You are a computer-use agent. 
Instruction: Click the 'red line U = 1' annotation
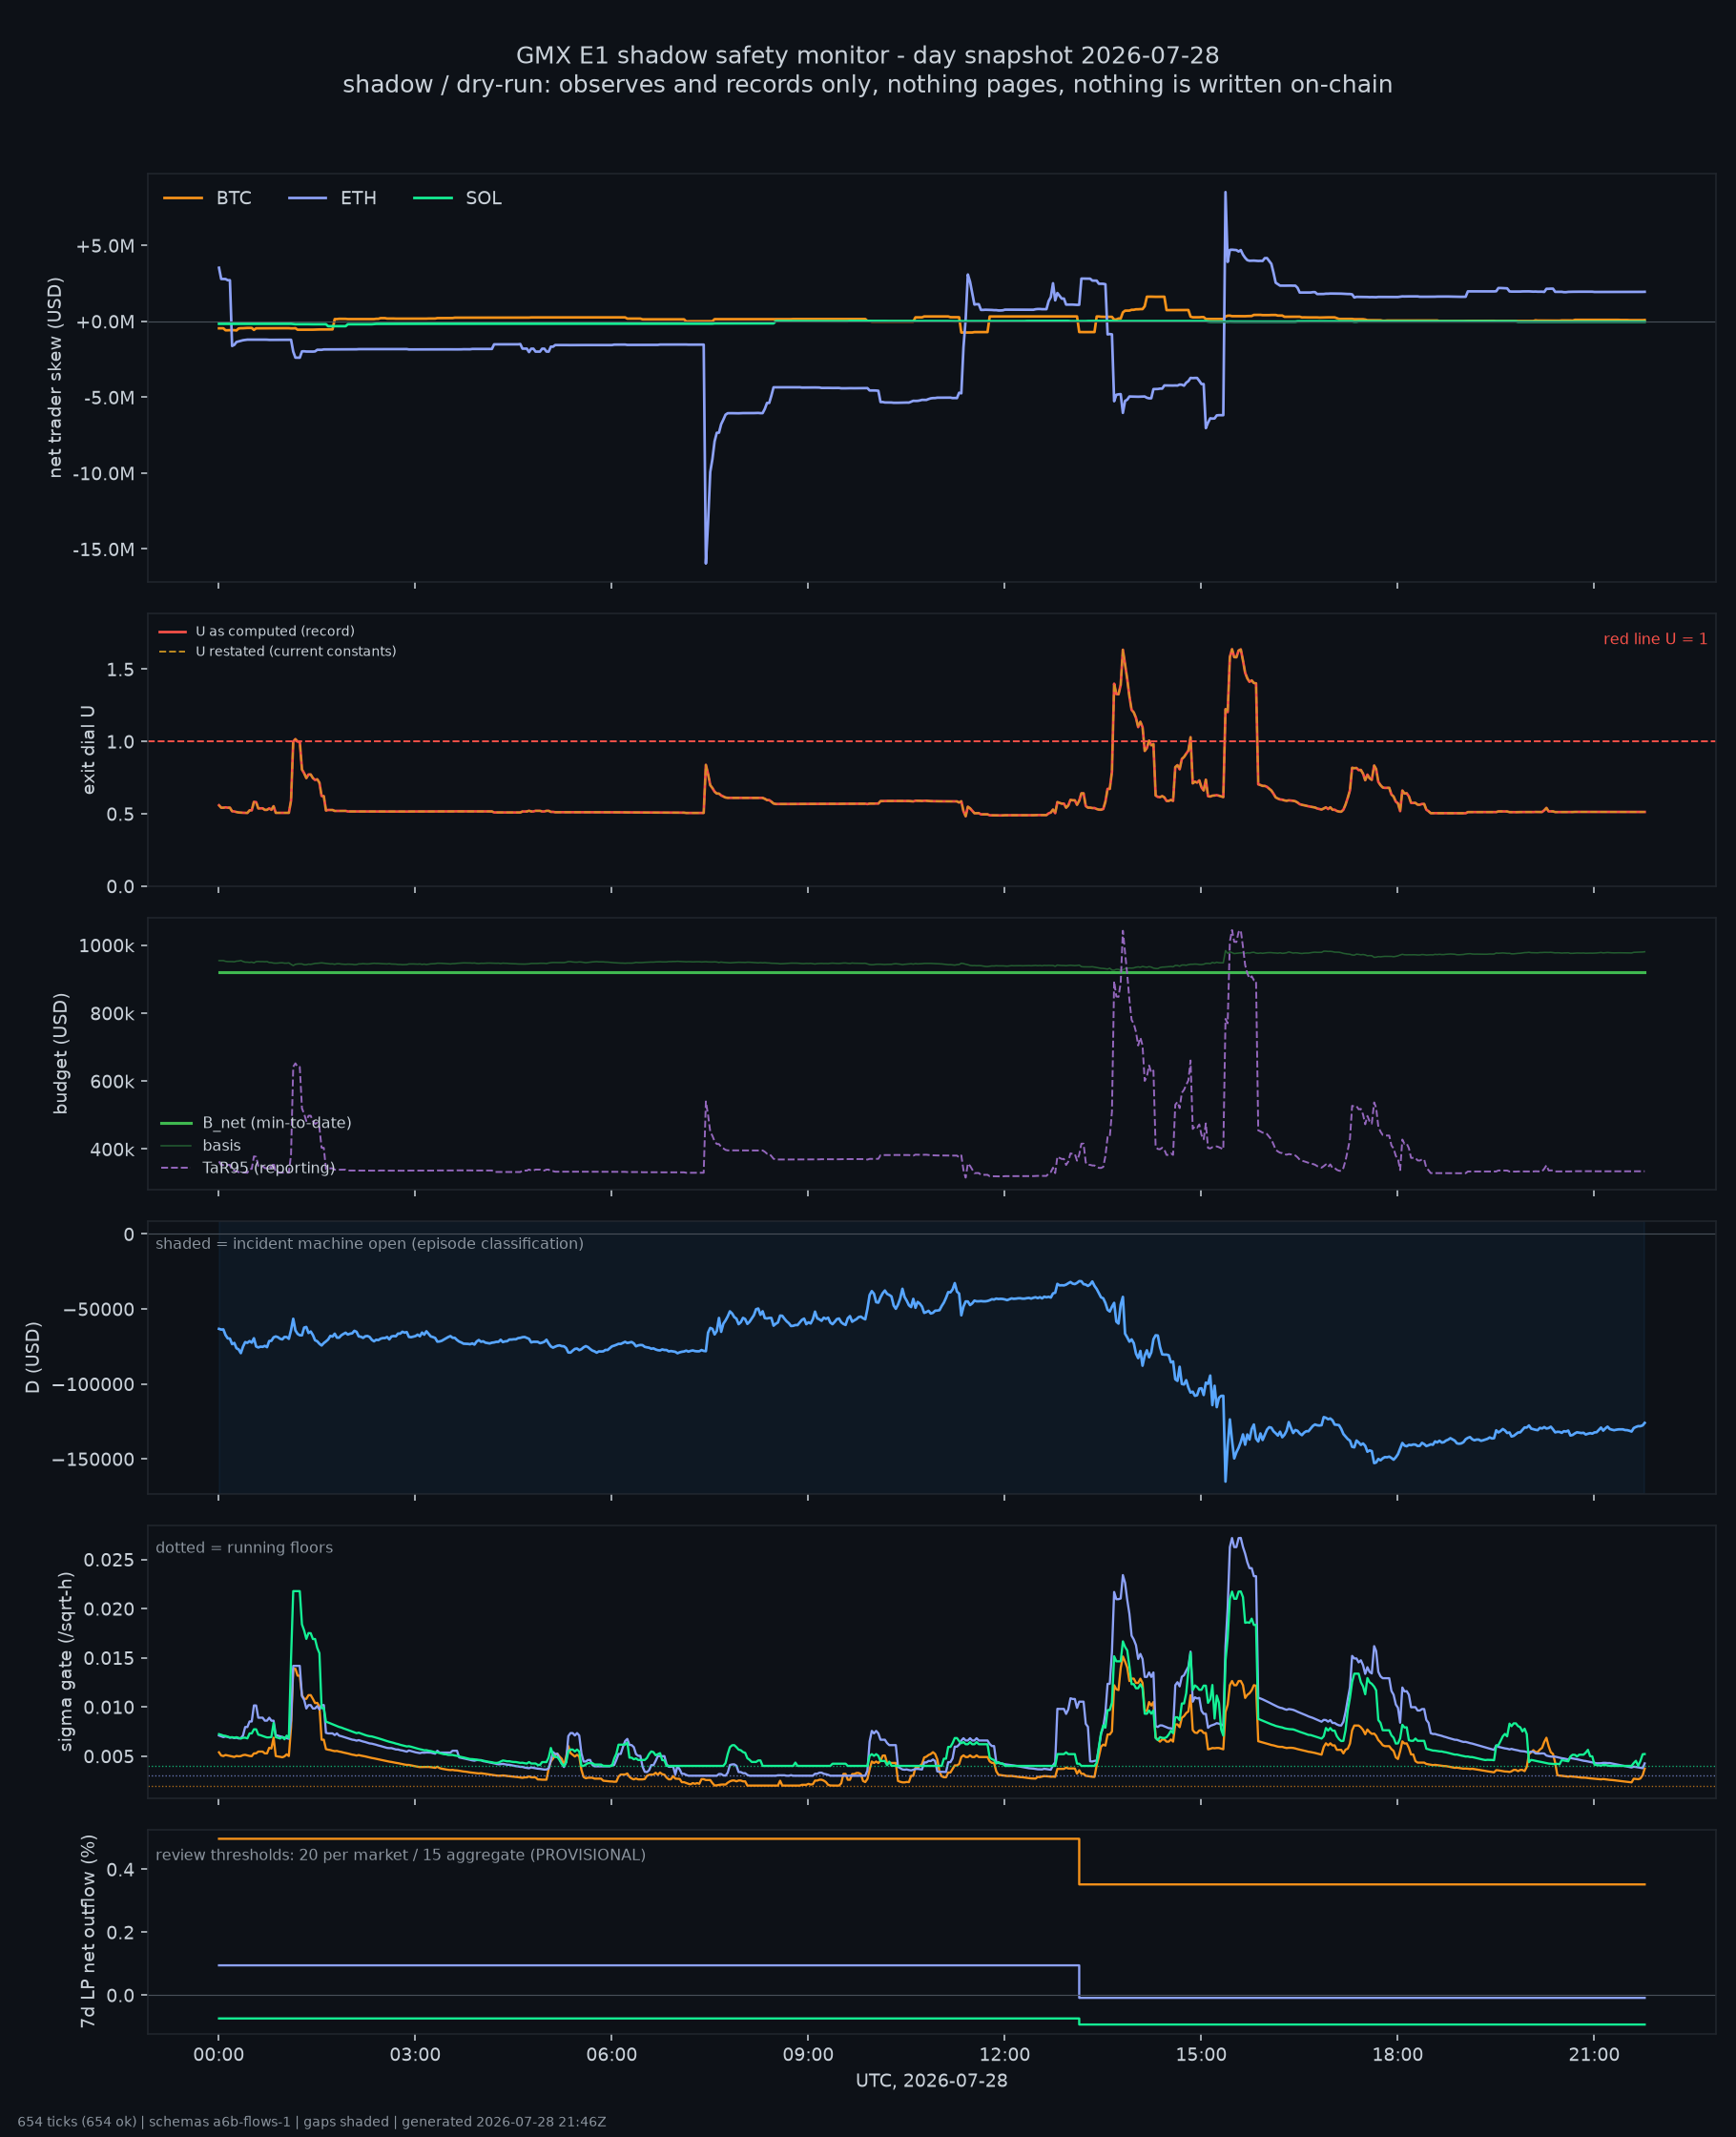coord(1655,639)
